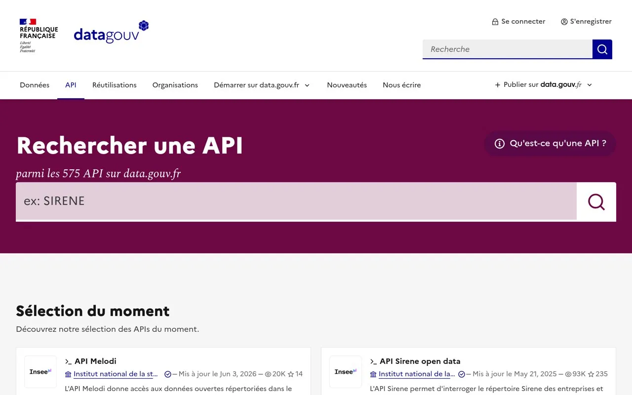This screenshot has height=395, width=632.
Task: Click the lock icon beside Se connecter
Action: click(x=495, y=22)
